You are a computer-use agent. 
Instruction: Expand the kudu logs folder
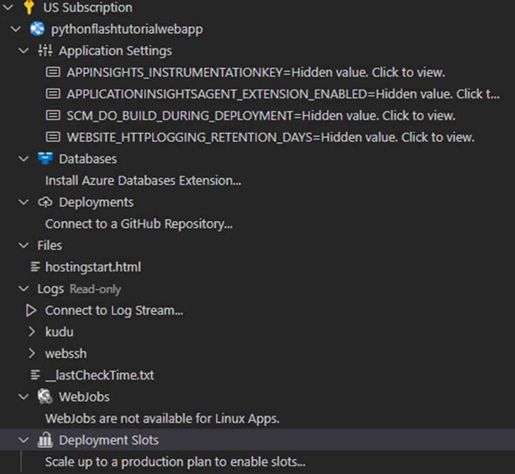click(x=32, y=331)
